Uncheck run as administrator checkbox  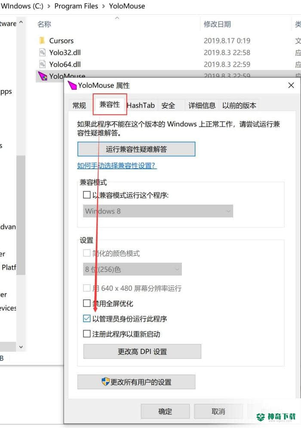click(87, 319)
